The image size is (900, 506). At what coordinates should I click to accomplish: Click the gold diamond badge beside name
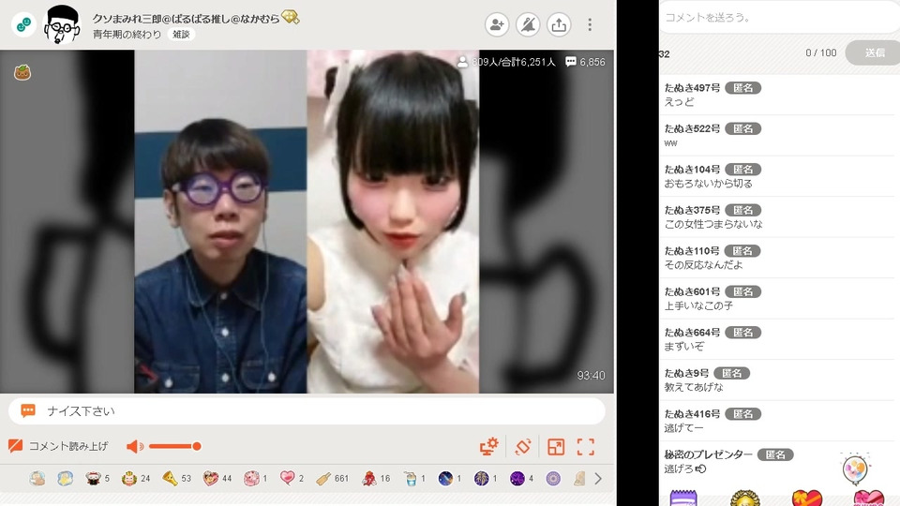(x=290, y=18)
